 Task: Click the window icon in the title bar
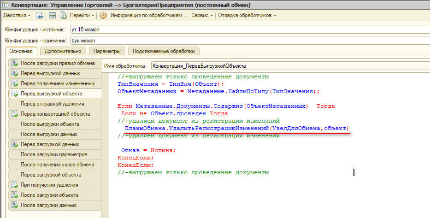(x=5, y=5)
